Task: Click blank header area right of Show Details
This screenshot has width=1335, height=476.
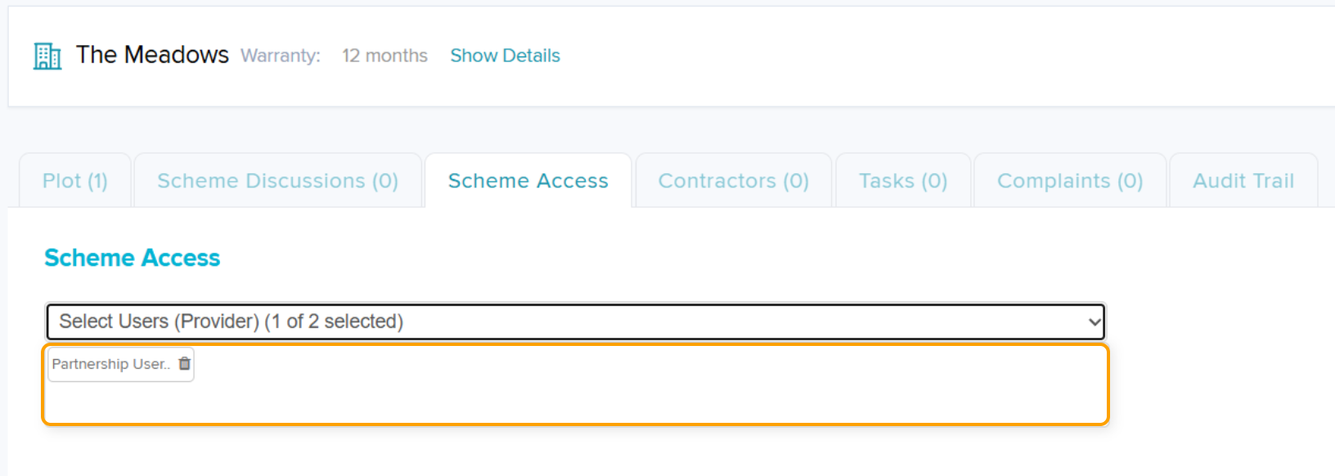Action: click(x=941, y=56)
